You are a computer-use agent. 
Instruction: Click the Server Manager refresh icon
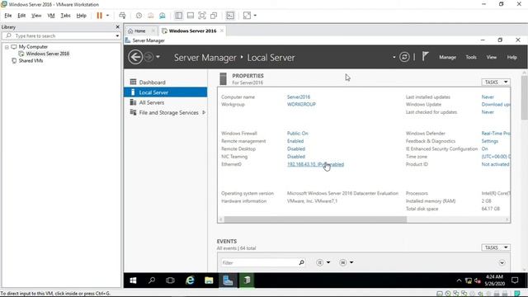click(404, 57)
